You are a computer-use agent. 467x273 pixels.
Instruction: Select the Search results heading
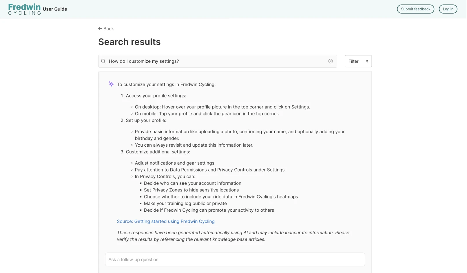129,42
